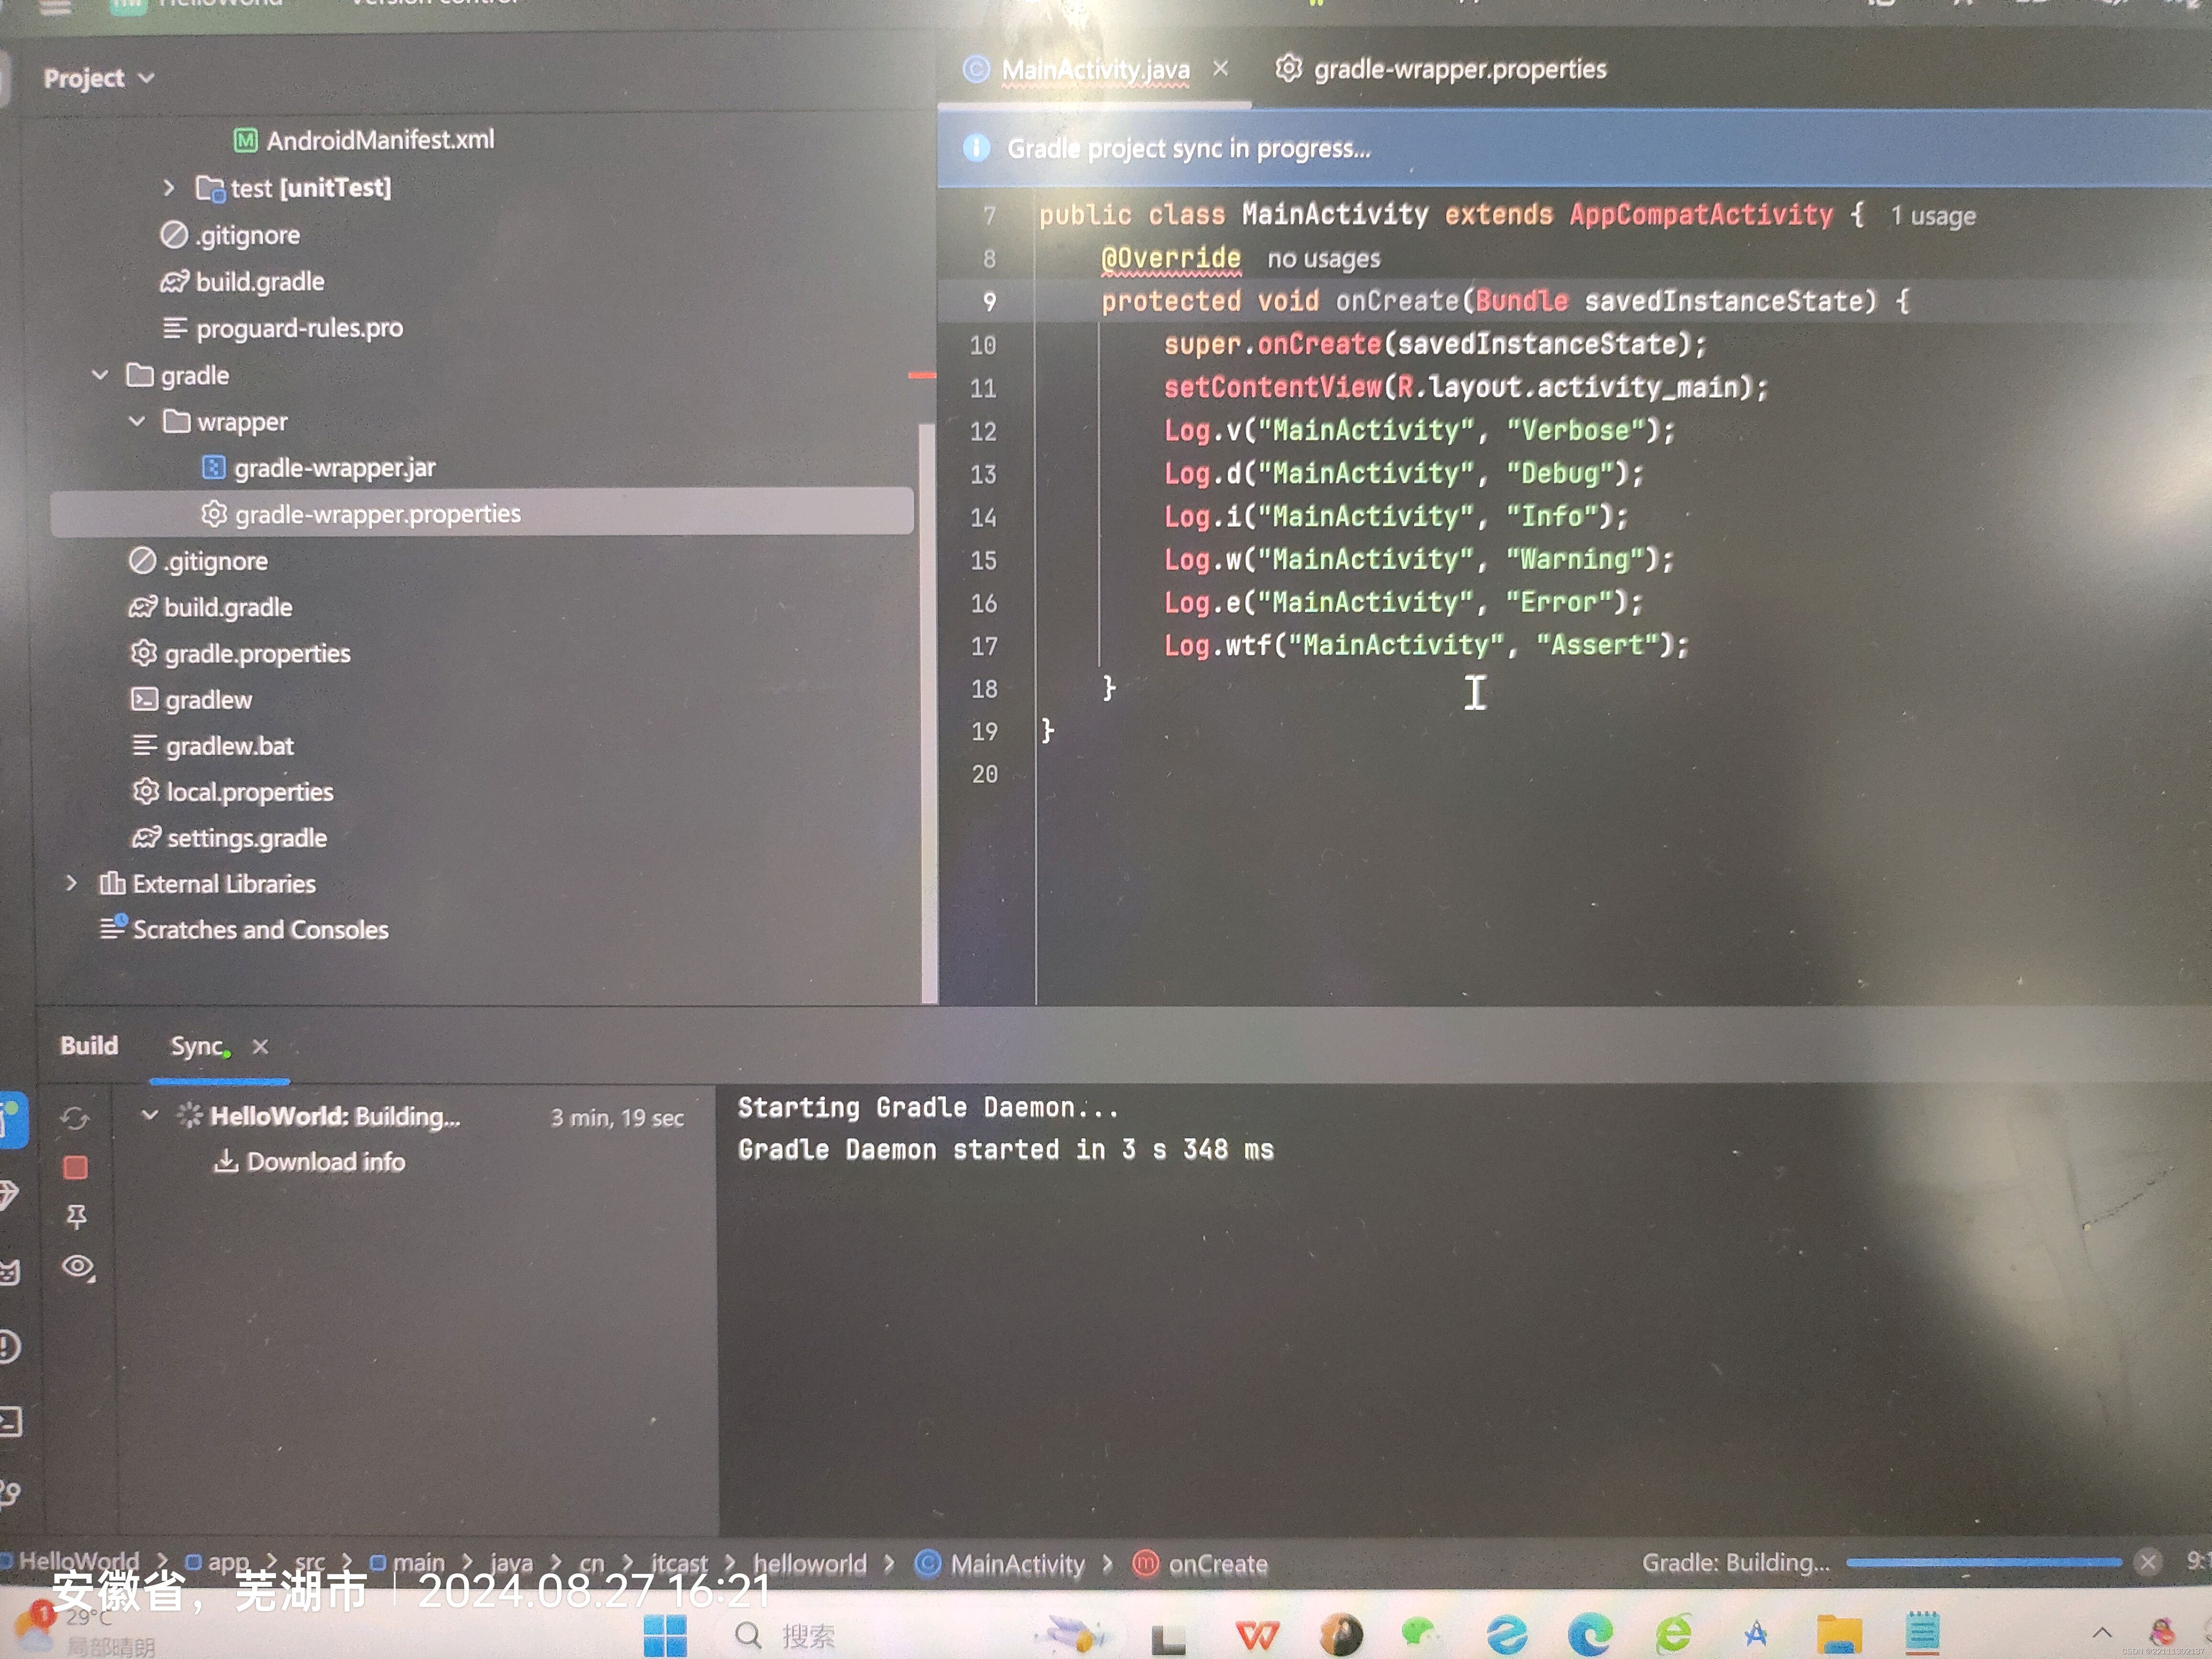The image size is (2212, 1659).
Task: Open gradle-wrapper.jar file in tree
Action: pyautogui.click(x=334, y=468)
